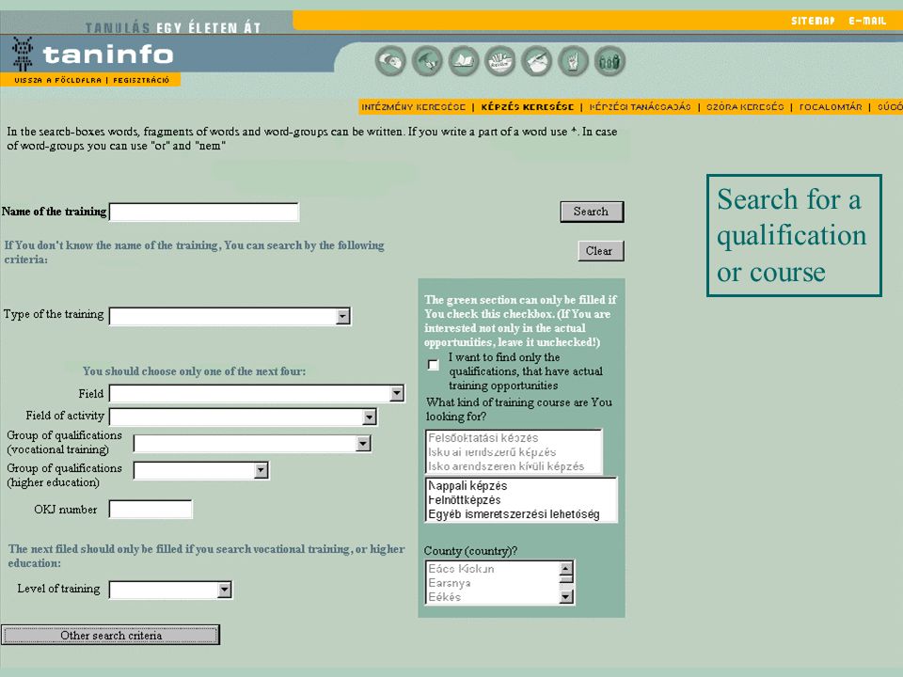Click the Search button

pos(592,212)
